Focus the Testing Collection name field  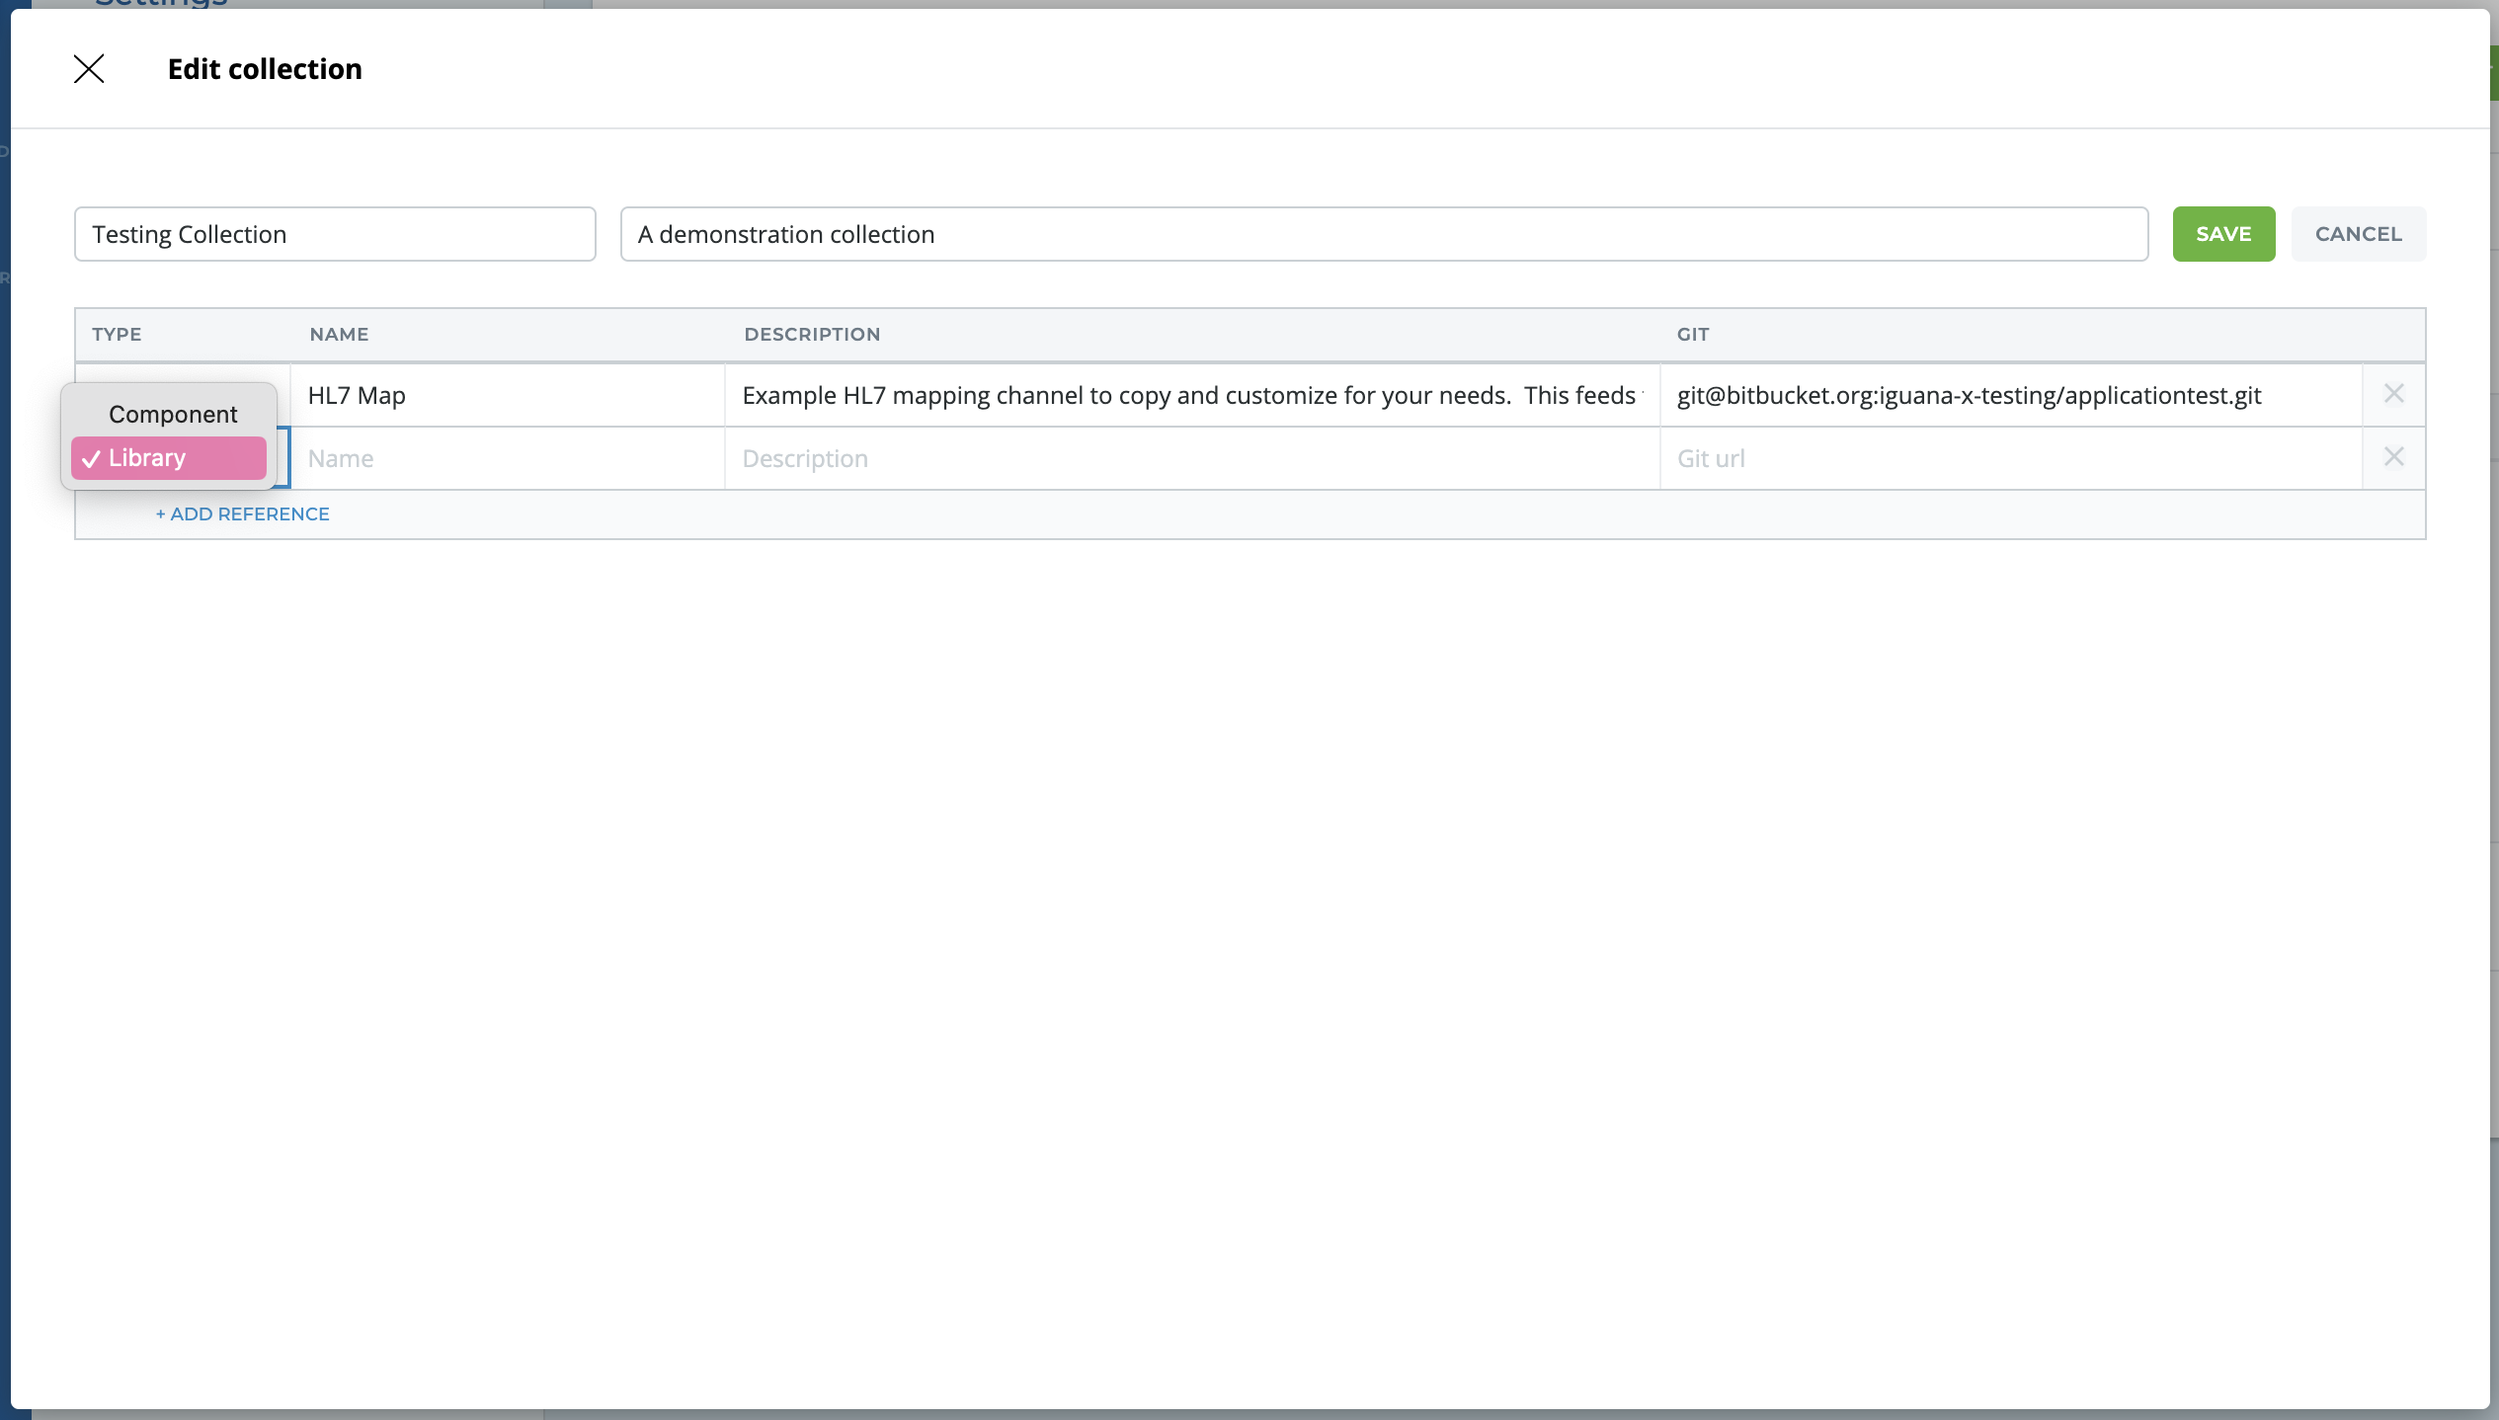(335, 234)
